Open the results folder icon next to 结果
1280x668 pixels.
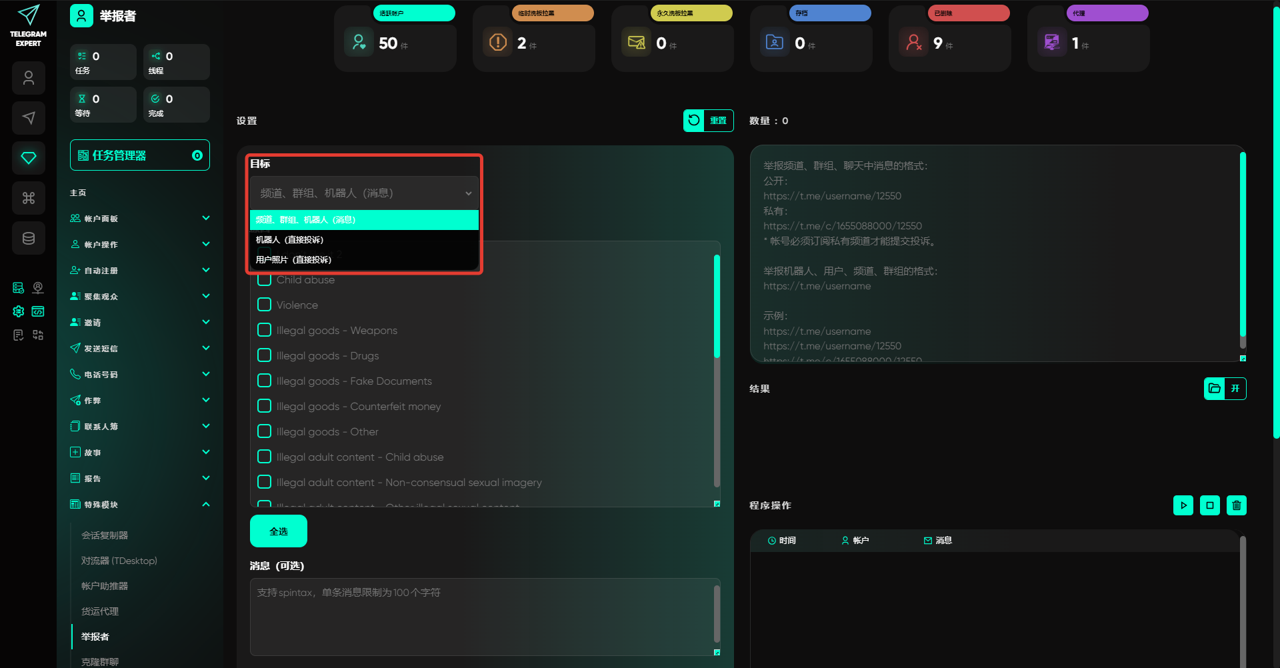[1215, 389]
